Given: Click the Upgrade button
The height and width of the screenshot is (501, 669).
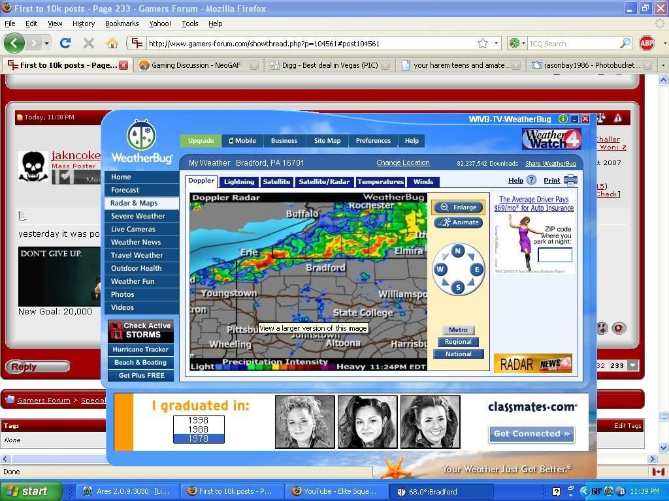Looking at the screenshot, I should click(x=201, y=141).
